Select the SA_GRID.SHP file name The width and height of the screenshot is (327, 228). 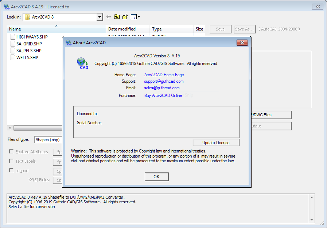click(29, 44)
